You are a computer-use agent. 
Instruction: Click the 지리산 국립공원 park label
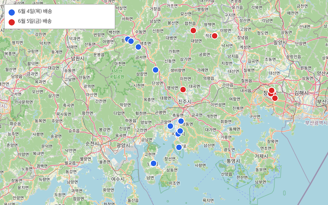(x=117, y=74)
